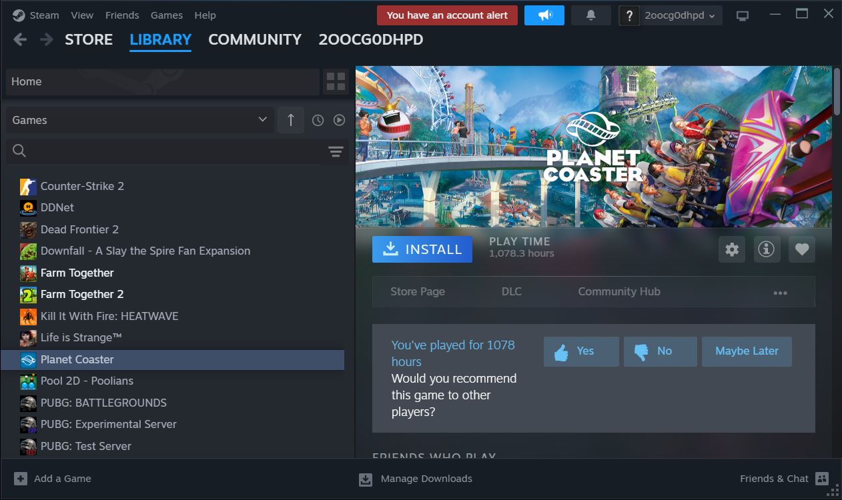Open the Planet Coaster settings gear
Screen dimensions: 842x500
point(732,249)
